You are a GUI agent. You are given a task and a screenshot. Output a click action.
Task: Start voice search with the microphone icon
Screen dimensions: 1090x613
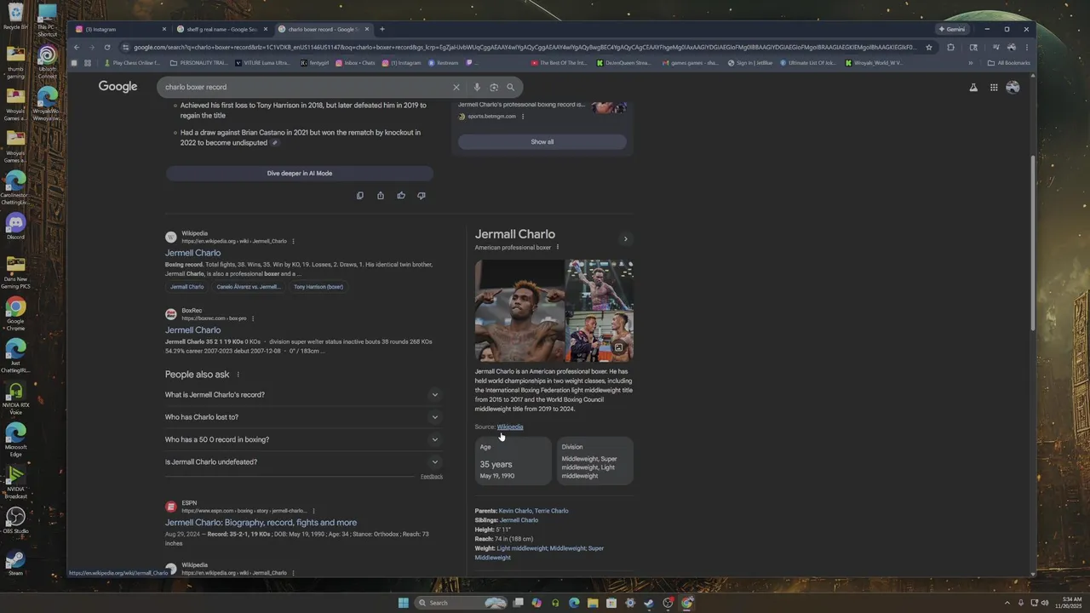coord(477,87)
